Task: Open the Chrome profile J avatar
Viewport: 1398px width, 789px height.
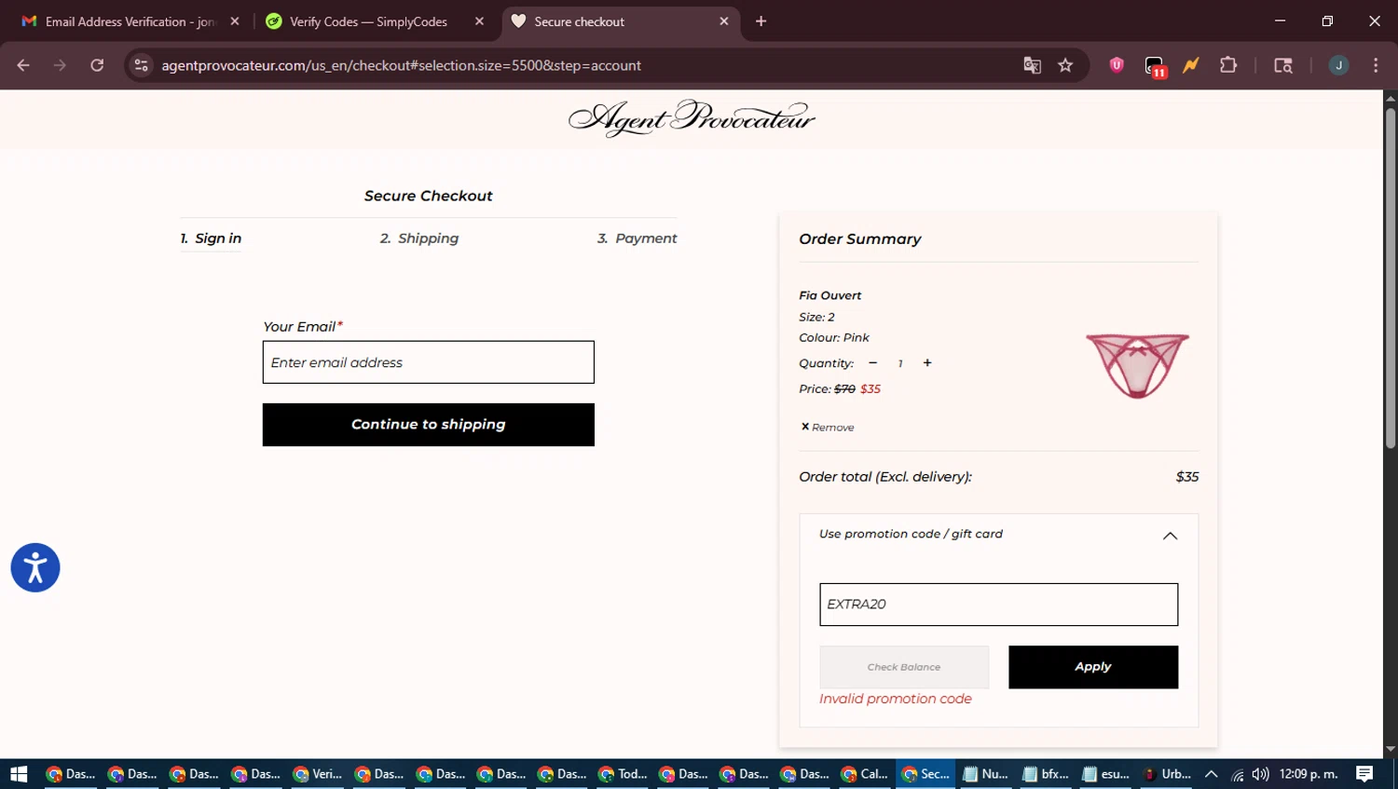Action: tap(1338, 65)
